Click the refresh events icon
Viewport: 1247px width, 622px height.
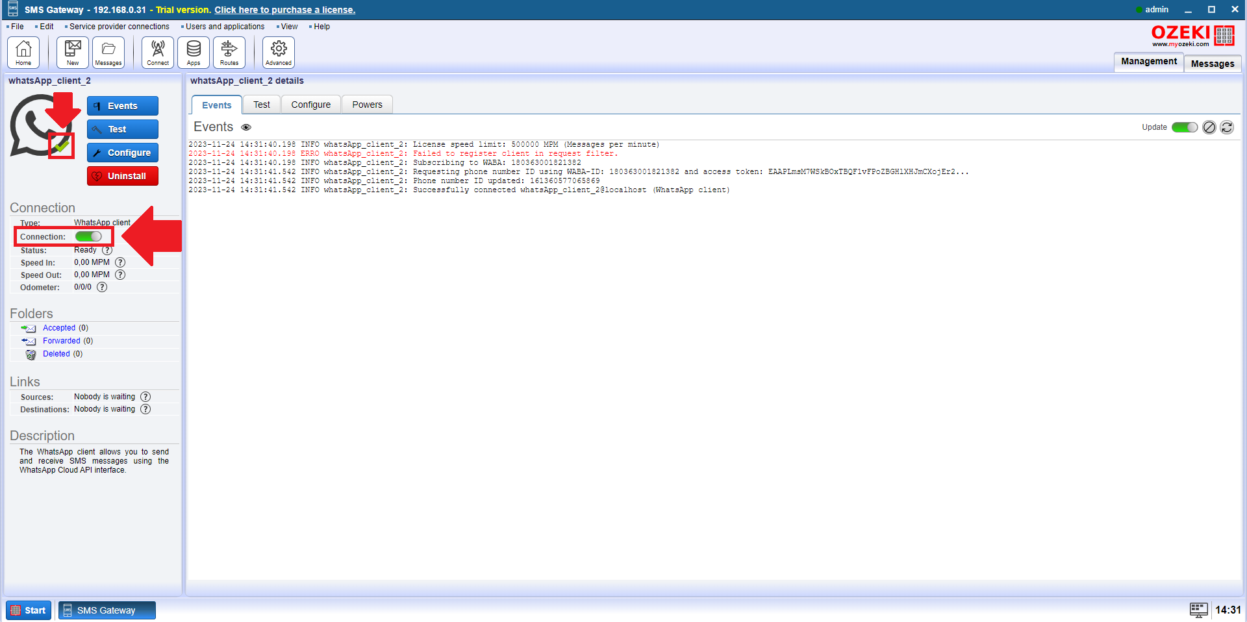pyautogui.click(x=1227, y=127)
